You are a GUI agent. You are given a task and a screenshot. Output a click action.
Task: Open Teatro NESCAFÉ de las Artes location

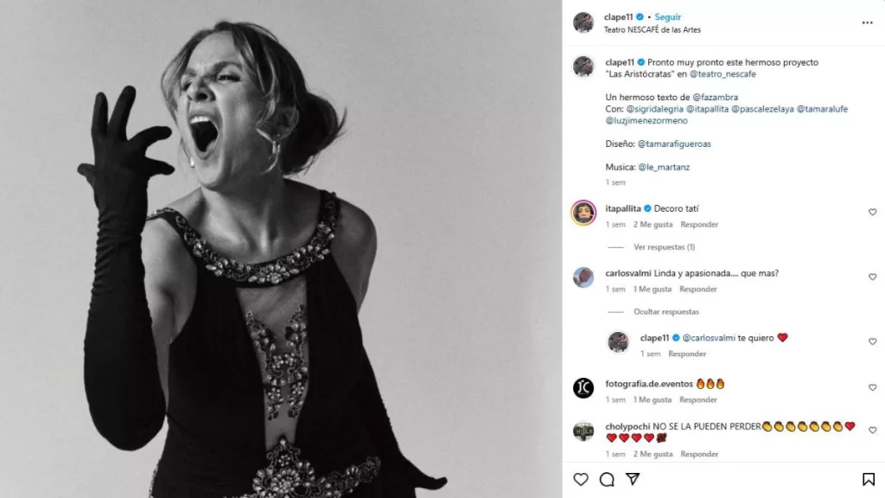pos(653,29)
